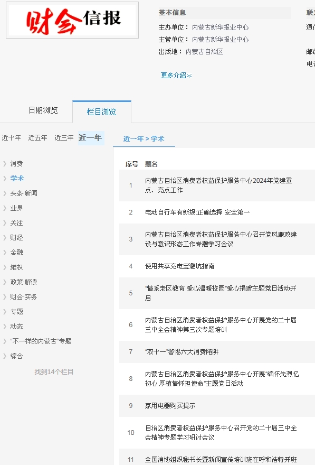
Task: Click the chevron beside 业界
Action: [4, 208]
